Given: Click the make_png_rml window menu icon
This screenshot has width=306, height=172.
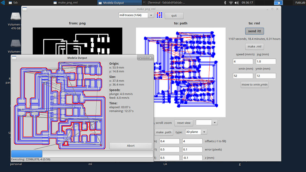Looking at the screenshot, I should (25, 9).
